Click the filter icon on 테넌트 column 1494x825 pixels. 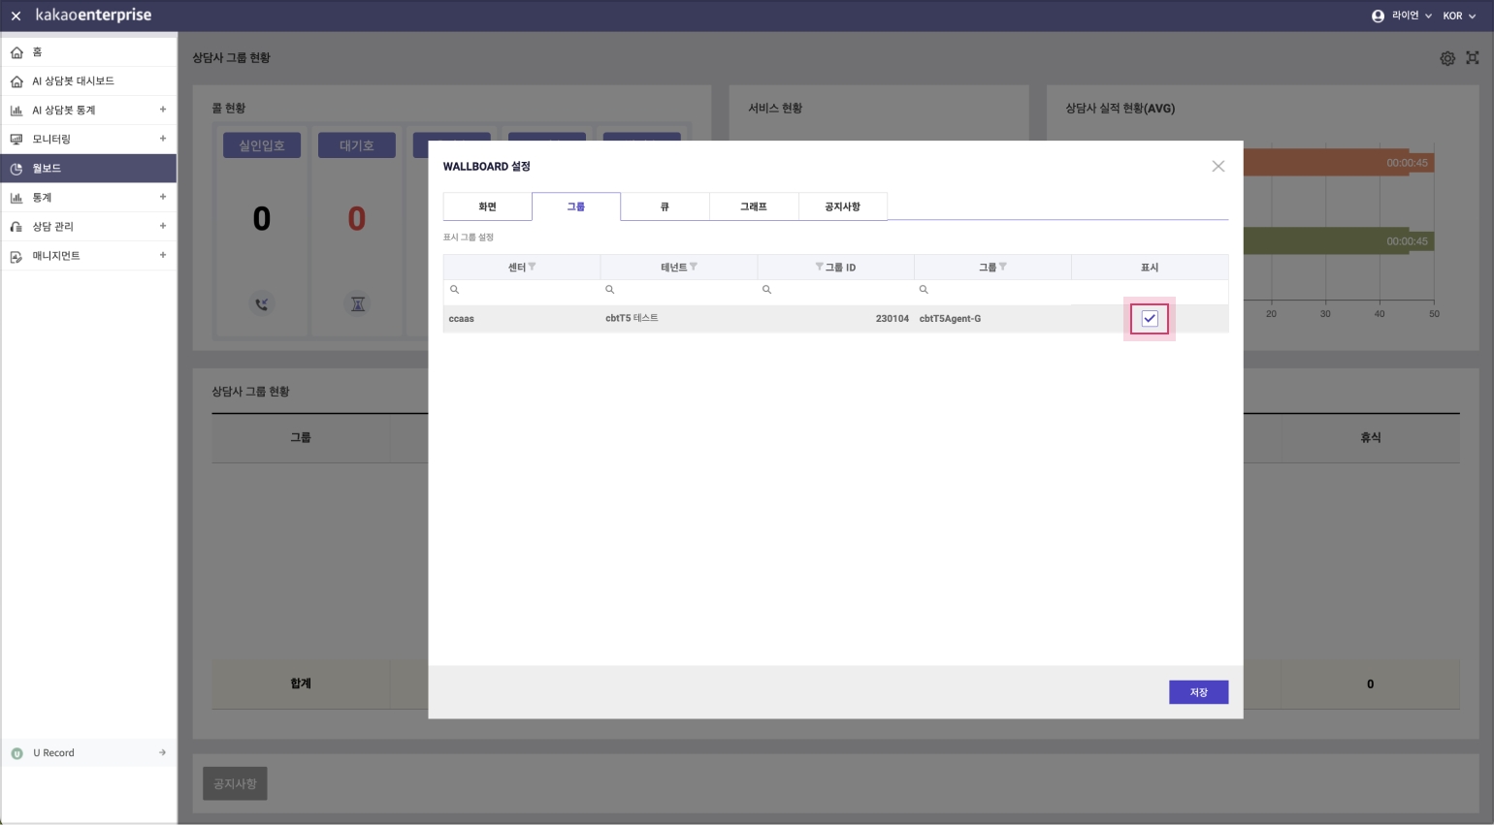(x=693, y=267)
